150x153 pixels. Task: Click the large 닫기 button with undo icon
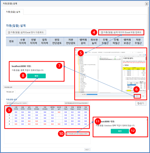[141, 103]
